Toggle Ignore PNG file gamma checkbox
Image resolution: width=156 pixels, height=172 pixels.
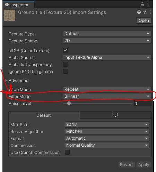[66, 71]
